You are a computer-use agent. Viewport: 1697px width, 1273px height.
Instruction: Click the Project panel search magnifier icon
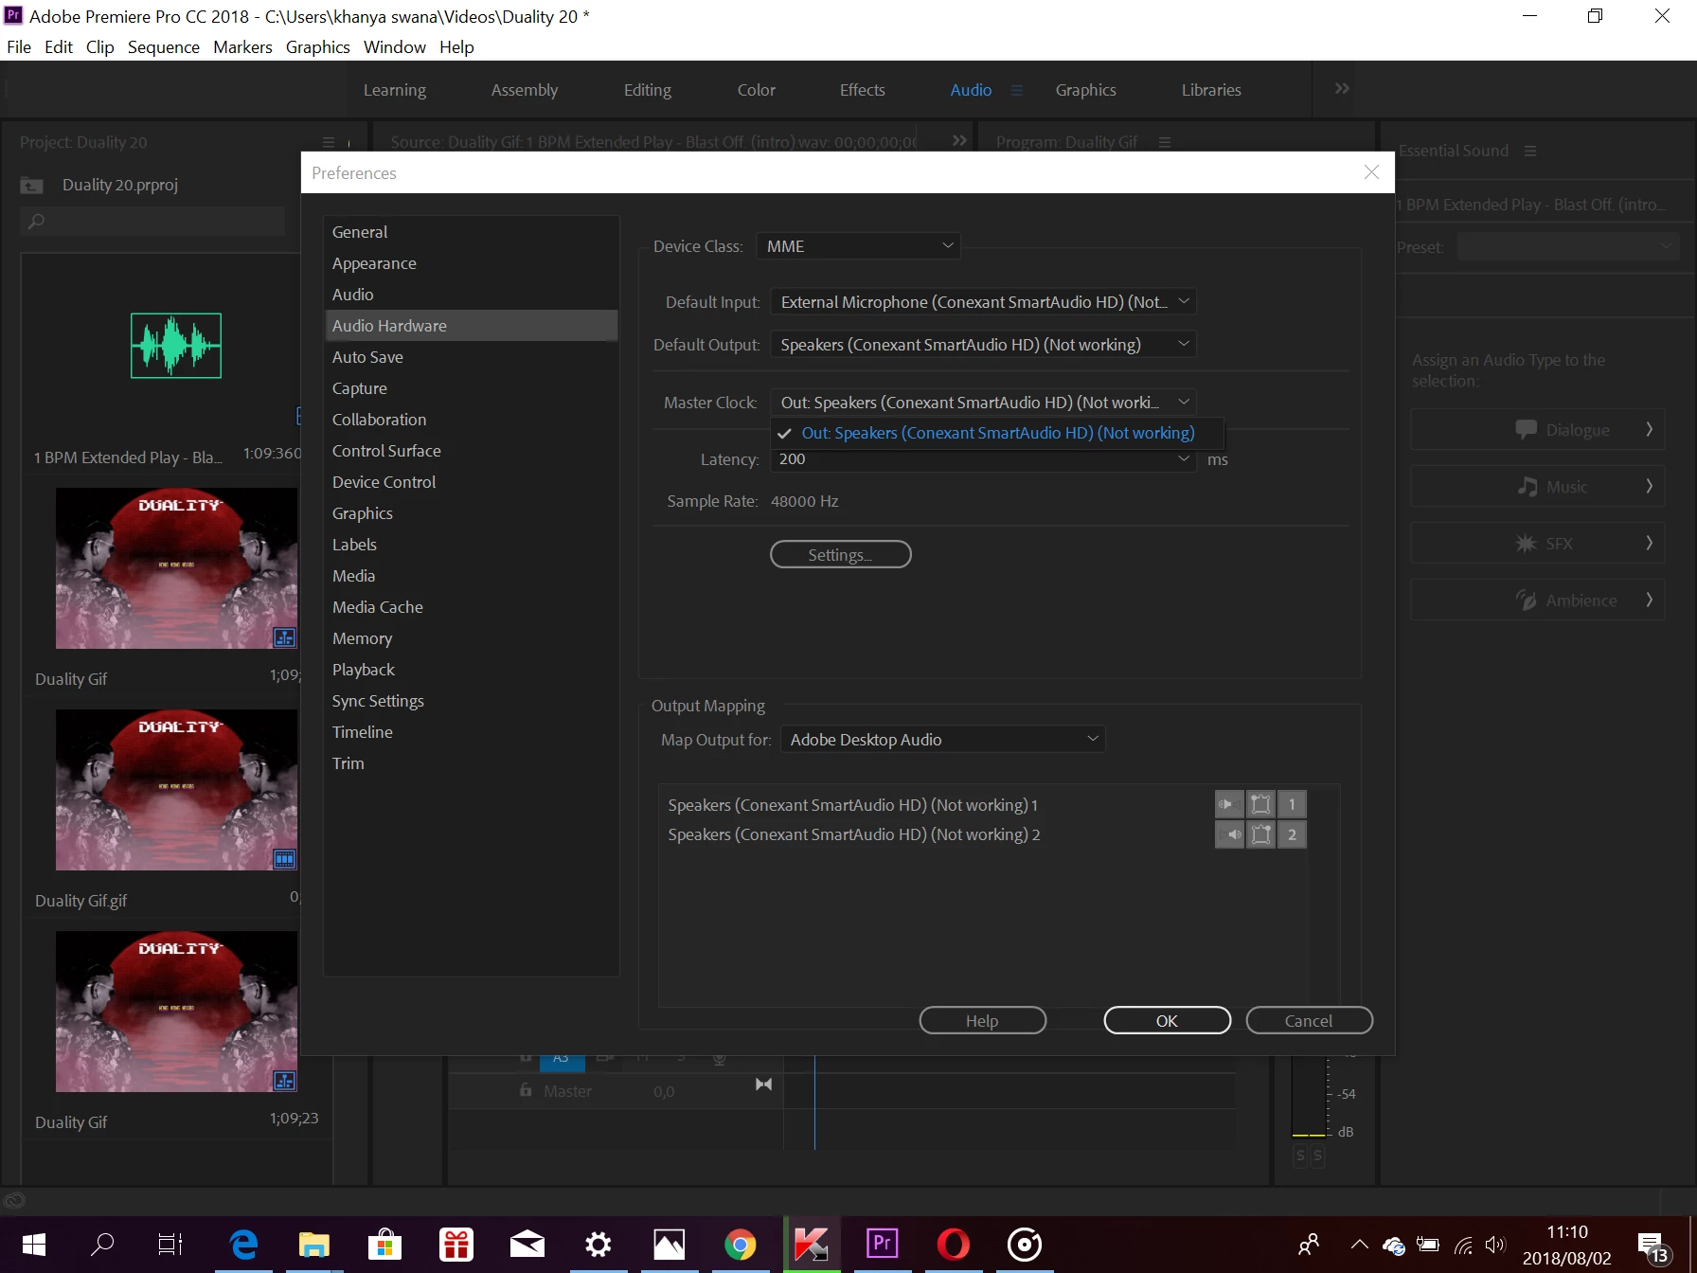36,222
